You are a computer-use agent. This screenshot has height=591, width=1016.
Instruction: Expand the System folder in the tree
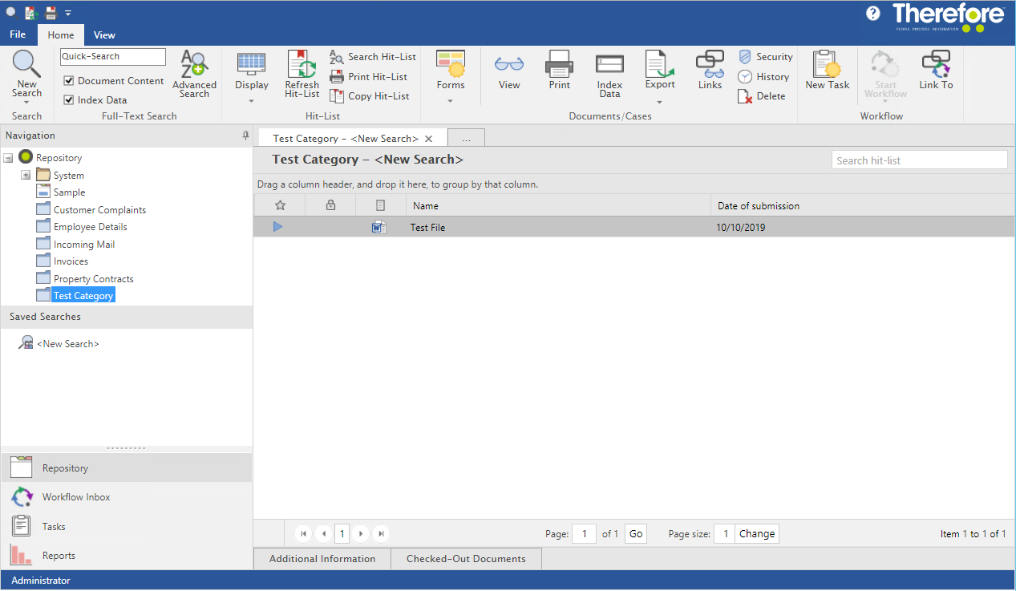coord(25,174)
